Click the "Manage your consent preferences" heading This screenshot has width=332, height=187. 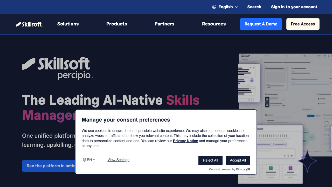(x=126, y=120)
